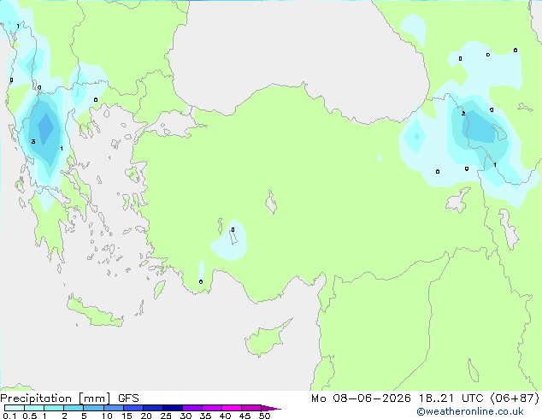Select the 25–30 mm navy legend box
Image resolution: width=542 pixels, height=419 pixels.
pyautogui.click(x=173, y=408)
